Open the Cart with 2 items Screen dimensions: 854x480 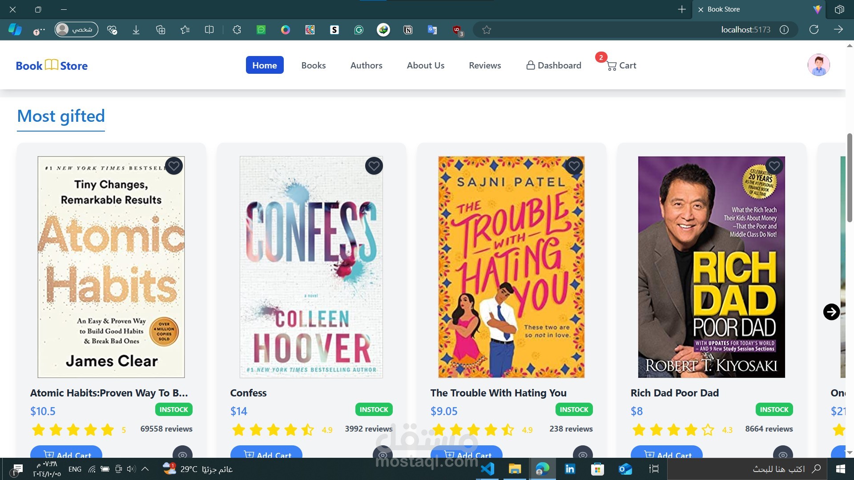click(621, 65)
